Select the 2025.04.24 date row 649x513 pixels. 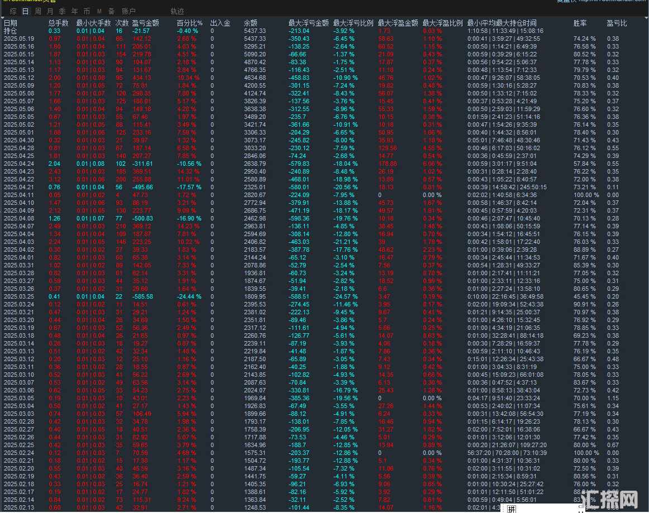click(x=19, y=164)
